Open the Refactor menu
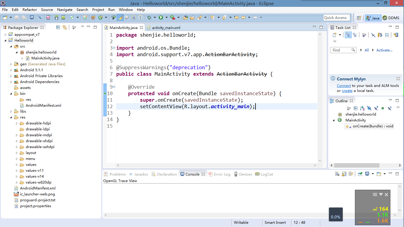404x227 pixels. 30,9
